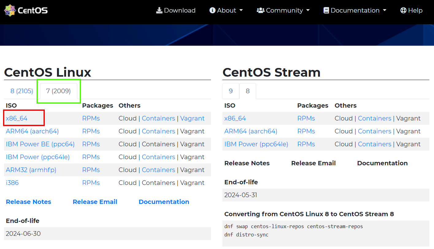434x249 pixels.
Task: Select CentOS Stream 8 tab
Action: point(248,91)
